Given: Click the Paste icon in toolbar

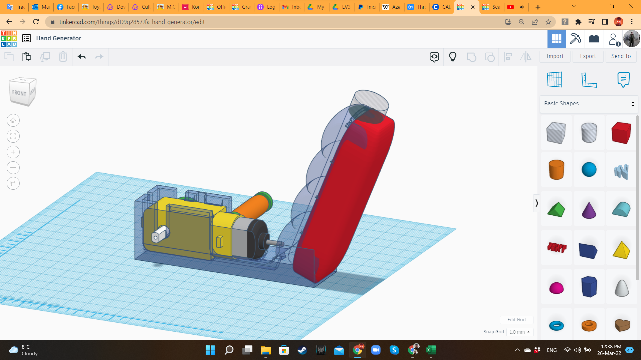Looking at the screenshot, I should [x=26, y=57].
